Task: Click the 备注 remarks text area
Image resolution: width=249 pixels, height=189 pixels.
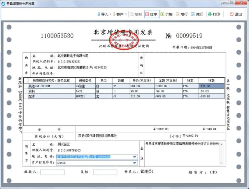Action: click(x=182, y=153)
